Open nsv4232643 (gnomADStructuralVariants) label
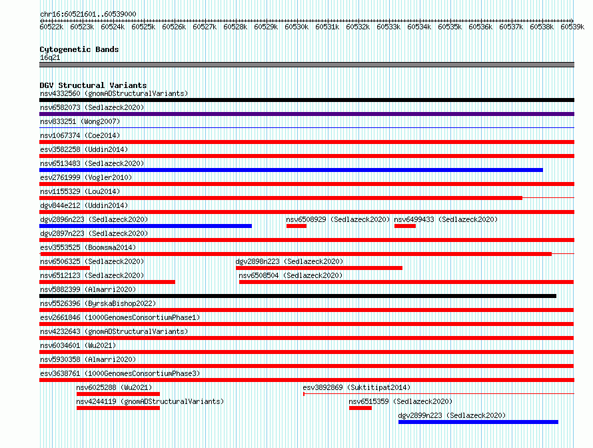 (114, 331)
